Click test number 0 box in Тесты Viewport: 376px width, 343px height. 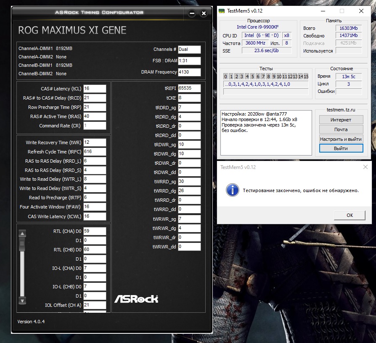(x=225, y=77)
